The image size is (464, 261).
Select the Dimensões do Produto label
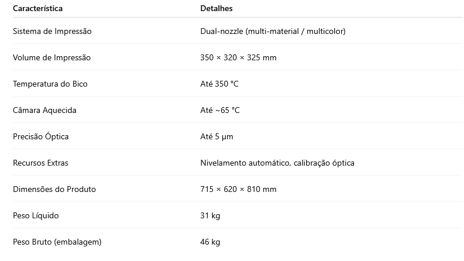point(54,190)
